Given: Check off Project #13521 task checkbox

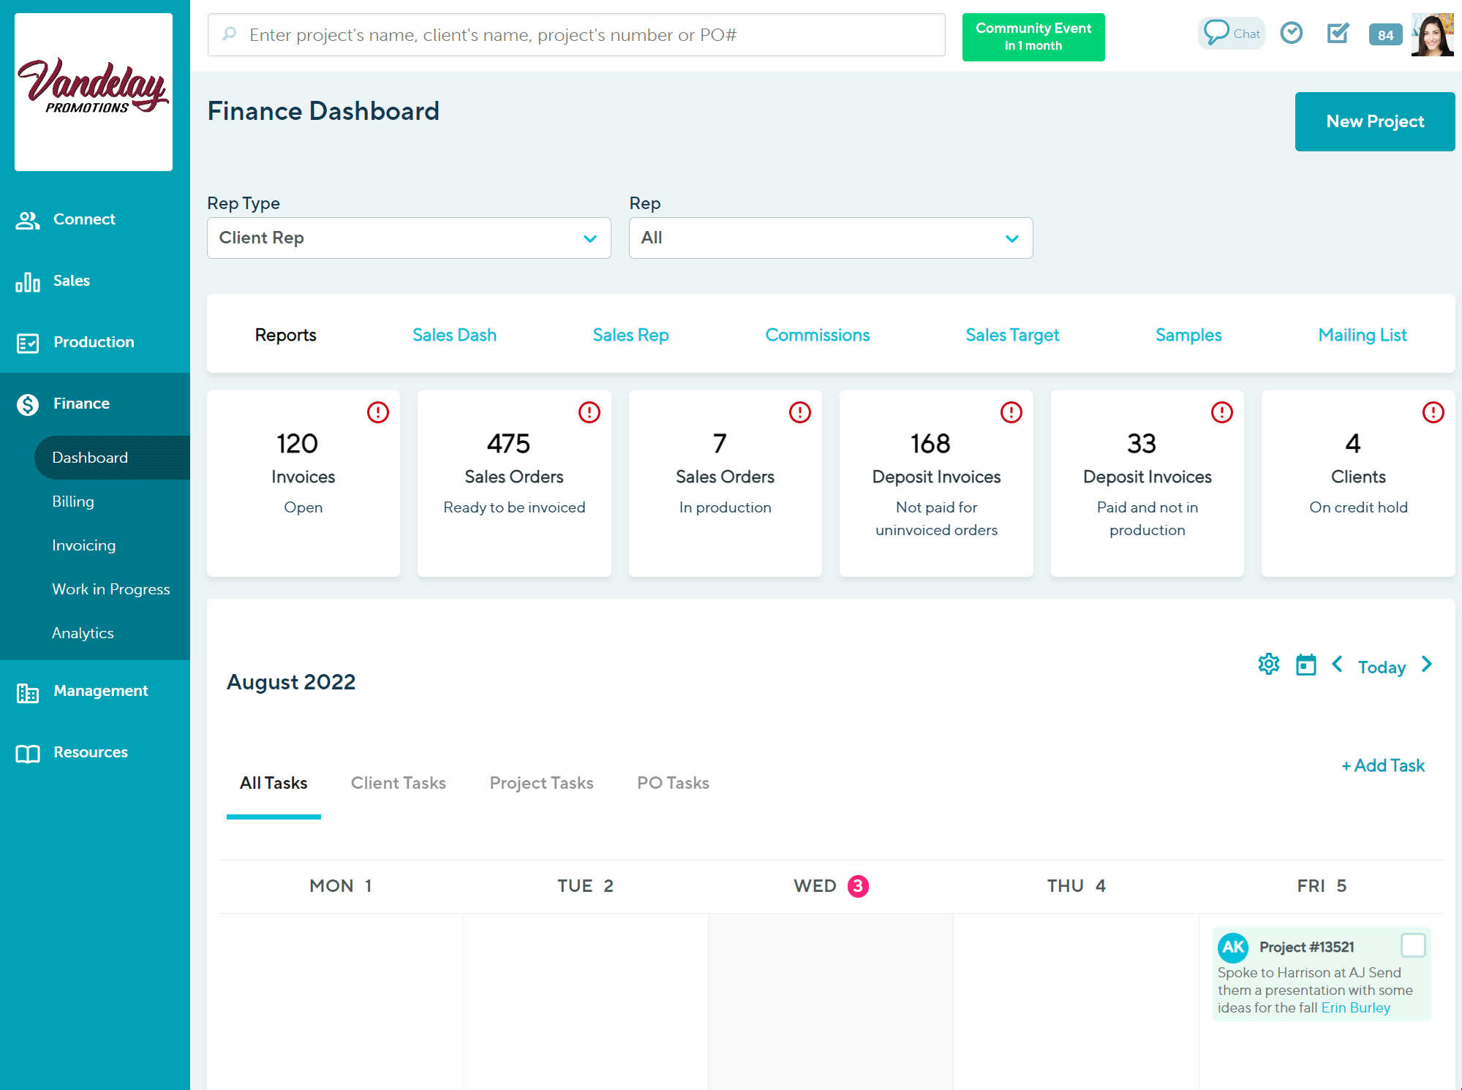Looking at the screenshot, I should click(x=1412, y=945).
